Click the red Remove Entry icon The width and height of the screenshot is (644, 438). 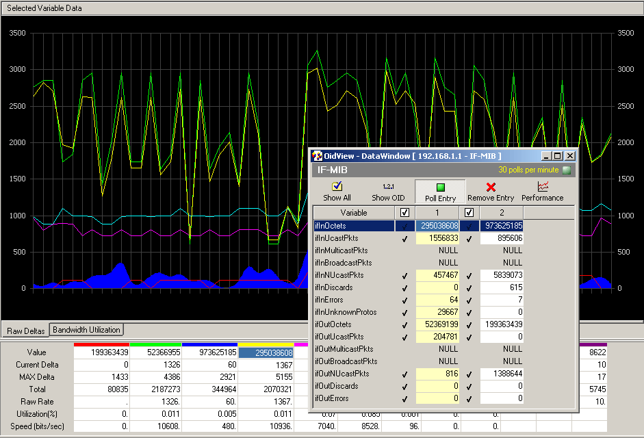point(491,186)
